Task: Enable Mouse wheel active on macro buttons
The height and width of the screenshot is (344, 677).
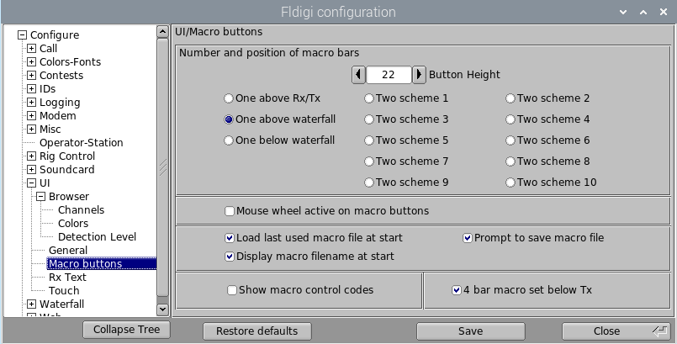Action: [x=230, y=211]
